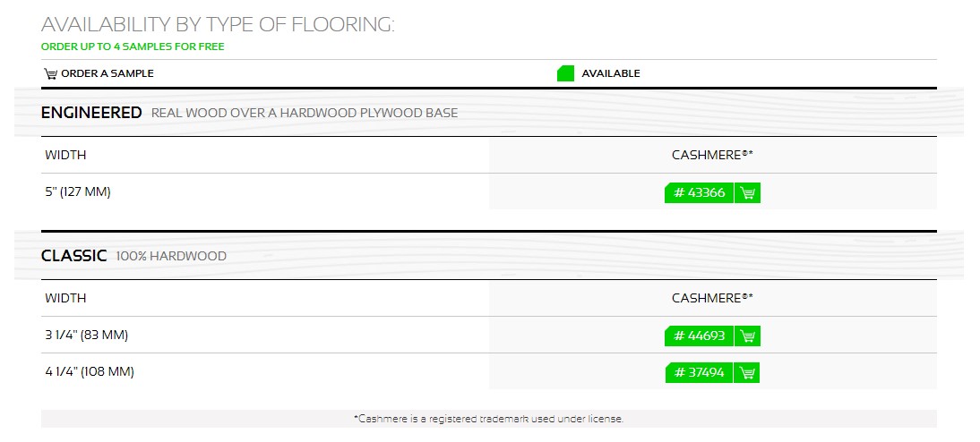Click the Engineered section heading
Screen dimensions: 980x442
(x=91, y=113)
